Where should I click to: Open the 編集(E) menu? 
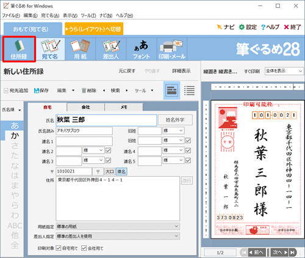pyautogui.click(x=30, y=15)
